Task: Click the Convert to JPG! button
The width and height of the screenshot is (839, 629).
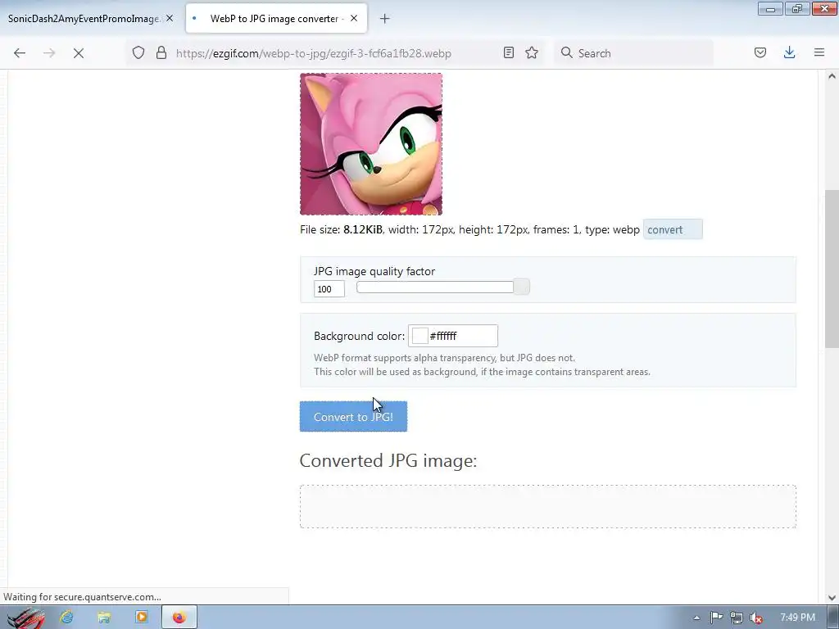Action: point(353,417)
